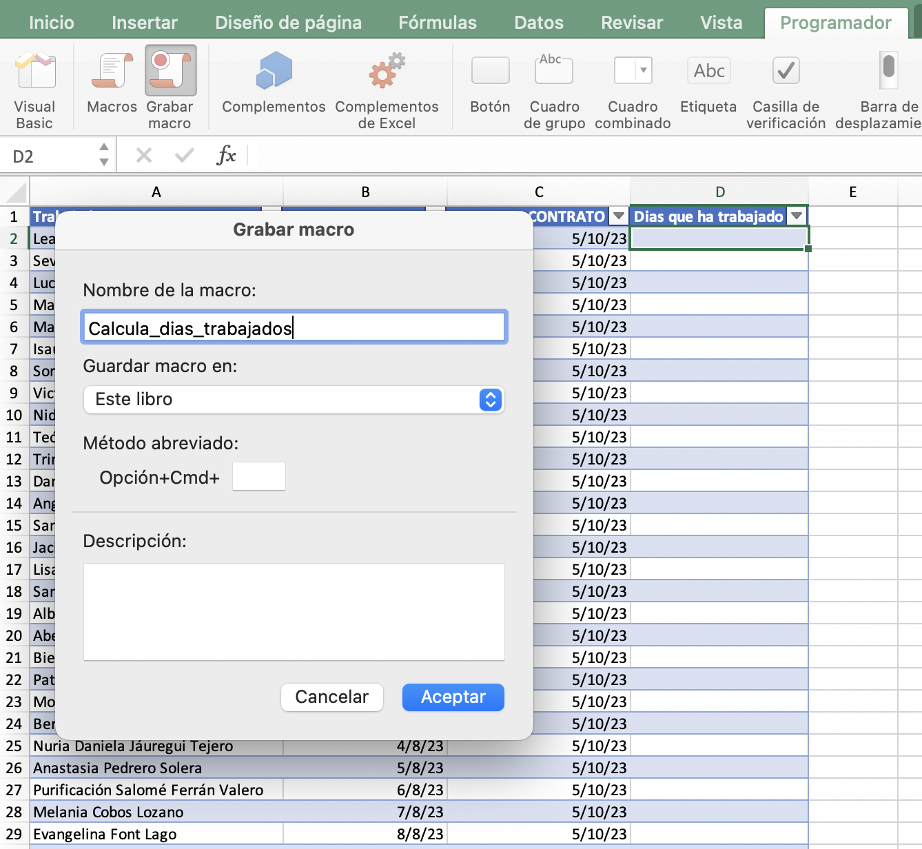
Task: Click the date cell 4/8/23
Action: pyautogui.click(x=365, y=746)
